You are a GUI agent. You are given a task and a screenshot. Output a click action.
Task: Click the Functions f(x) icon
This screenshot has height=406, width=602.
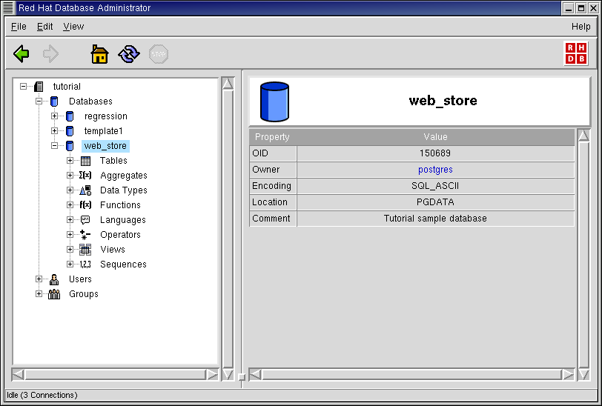tap(85, 205)
